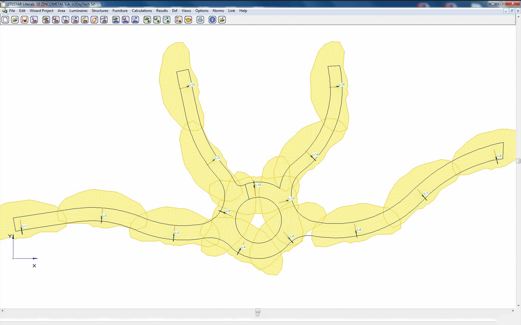Select luminaire label L-3
This screenshot has height=325, width=521.
[x=177, y=233]
